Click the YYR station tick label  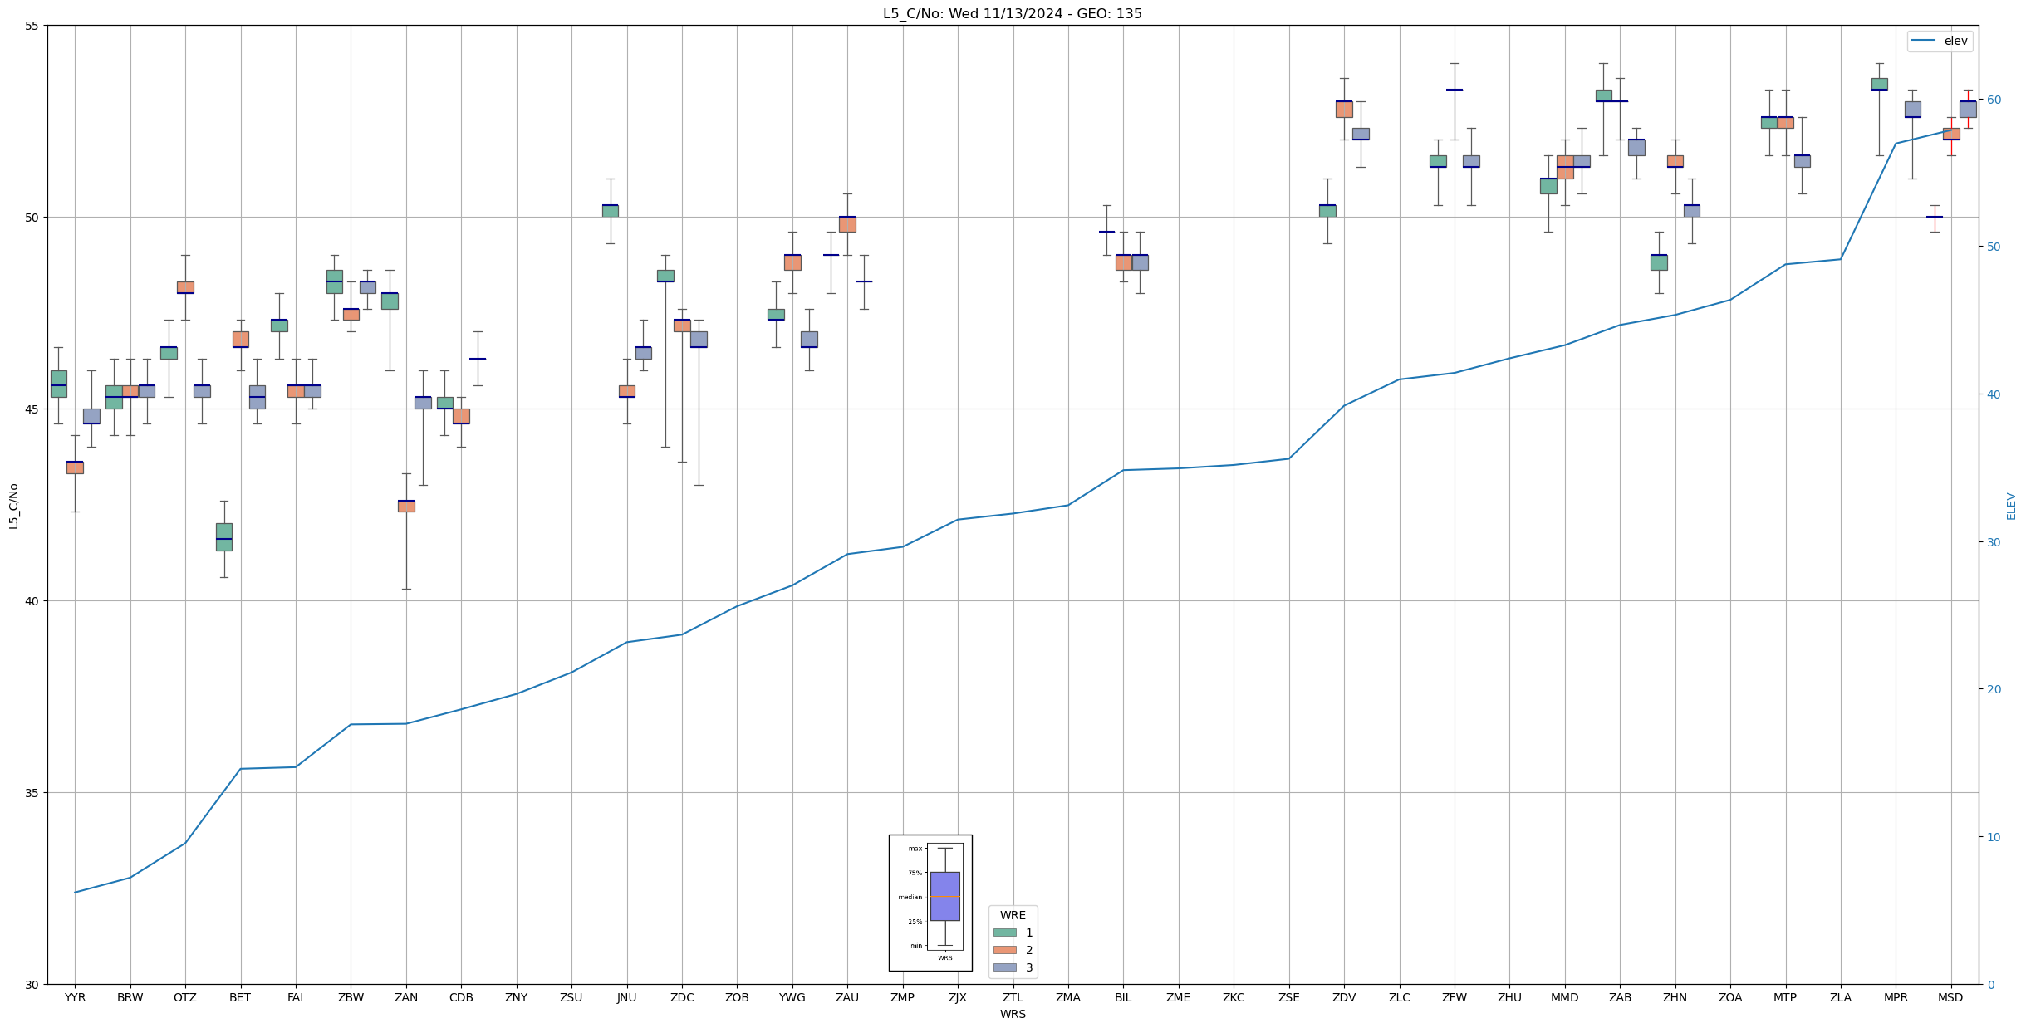[75, 997]
